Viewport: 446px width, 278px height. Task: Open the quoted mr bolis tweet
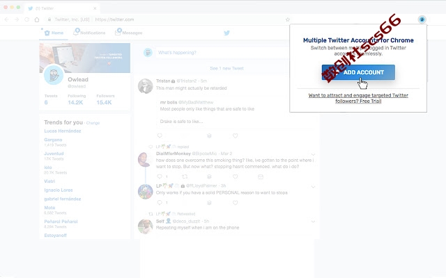coord(236,112)
